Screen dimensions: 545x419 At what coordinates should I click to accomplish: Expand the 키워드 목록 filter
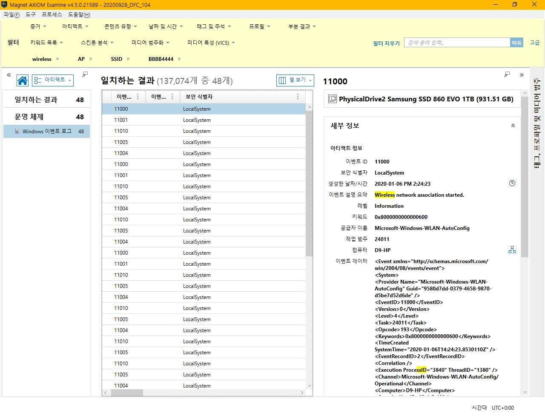coord(46,43)
